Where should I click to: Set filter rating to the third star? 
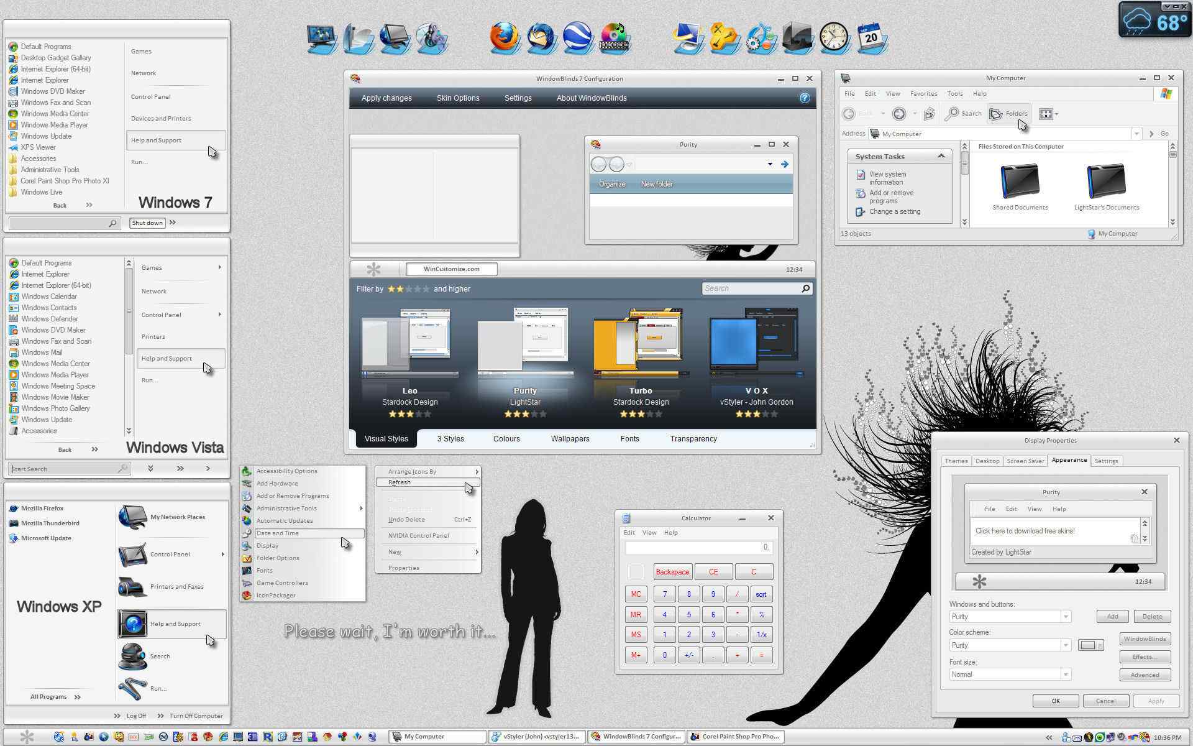[x=409, y=289]
